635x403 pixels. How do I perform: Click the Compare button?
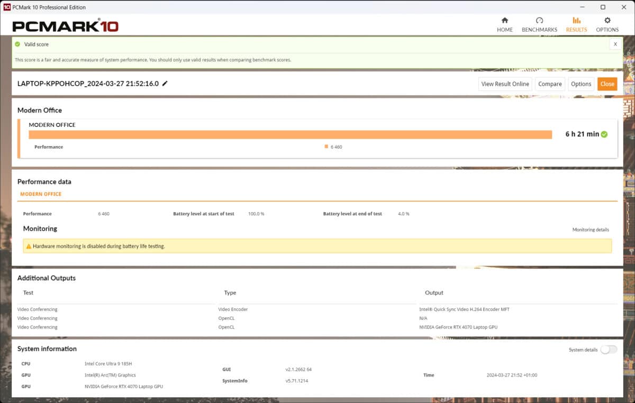click(550, 84)
